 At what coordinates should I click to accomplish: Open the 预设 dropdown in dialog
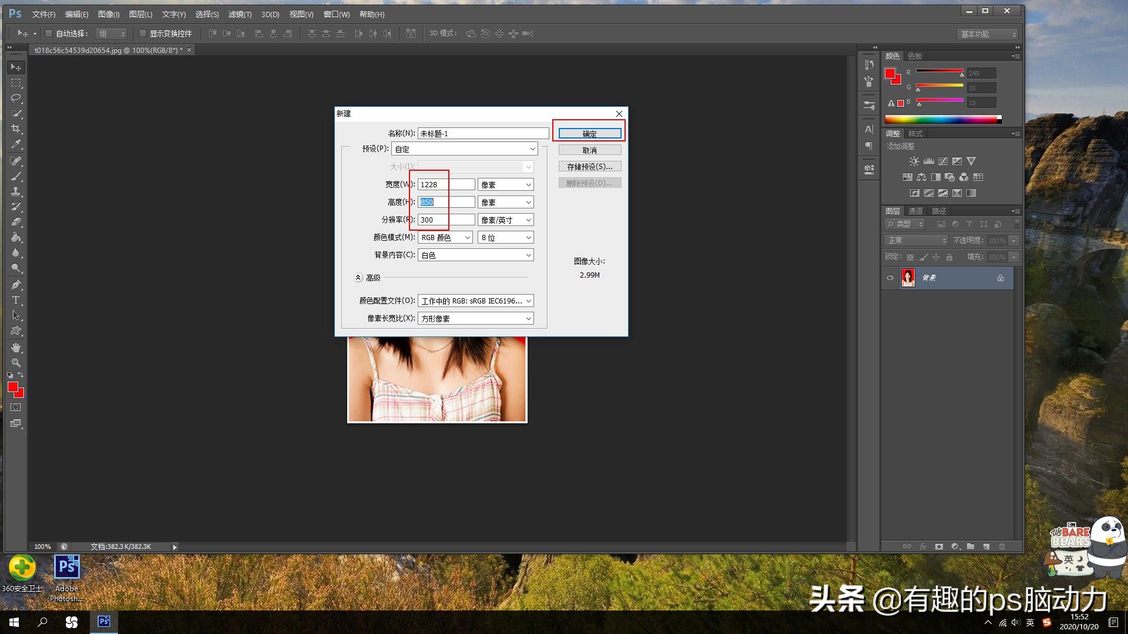click(x=464, y=149)
